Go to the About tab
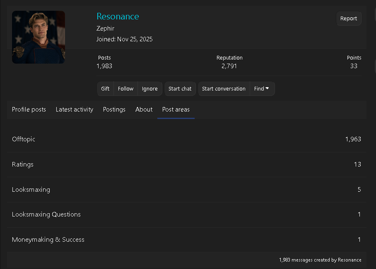Image resolution: width=376 pixels, height=269 pixels. [144, 110]
